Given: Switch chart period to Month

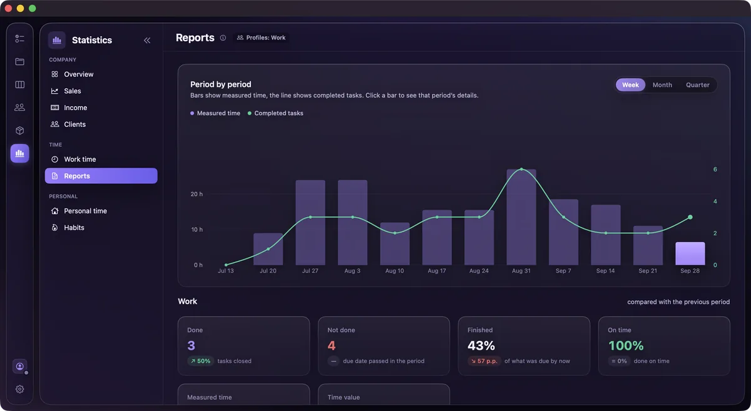Looking at the screenshot, I should coord(662,85).
